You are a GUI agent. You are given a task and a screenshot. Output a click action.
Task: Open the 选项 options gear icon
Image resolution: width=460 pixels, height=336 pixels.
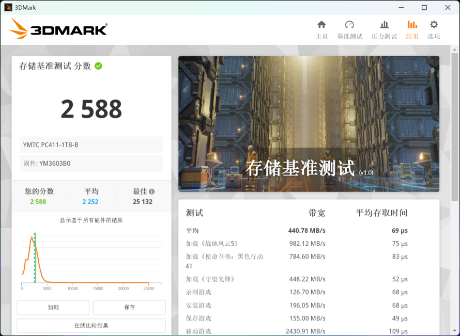pyautogui.click(x=433, y=29)
